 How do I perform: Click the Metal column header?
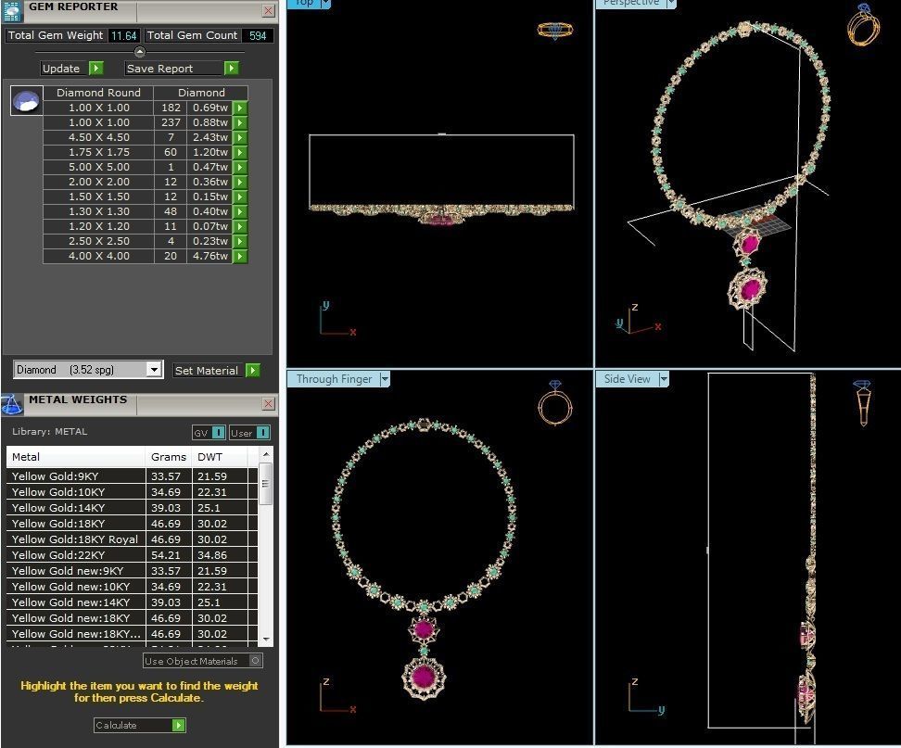pyautogui.click(x=76, y=457)
